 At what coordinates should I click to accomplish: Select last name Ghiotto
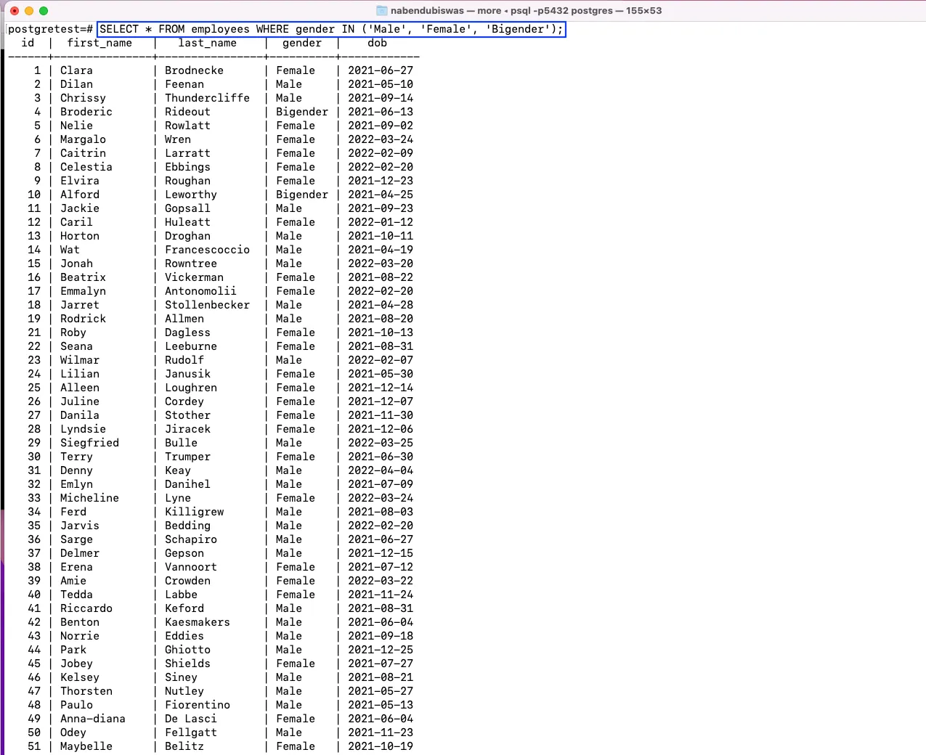coord(187,650)
